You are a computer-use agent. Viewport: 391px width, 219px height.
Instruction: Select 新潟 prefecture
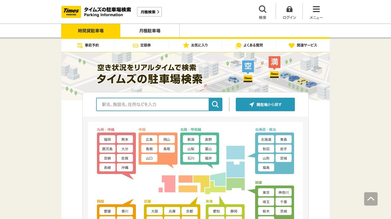tap(191, 139)
